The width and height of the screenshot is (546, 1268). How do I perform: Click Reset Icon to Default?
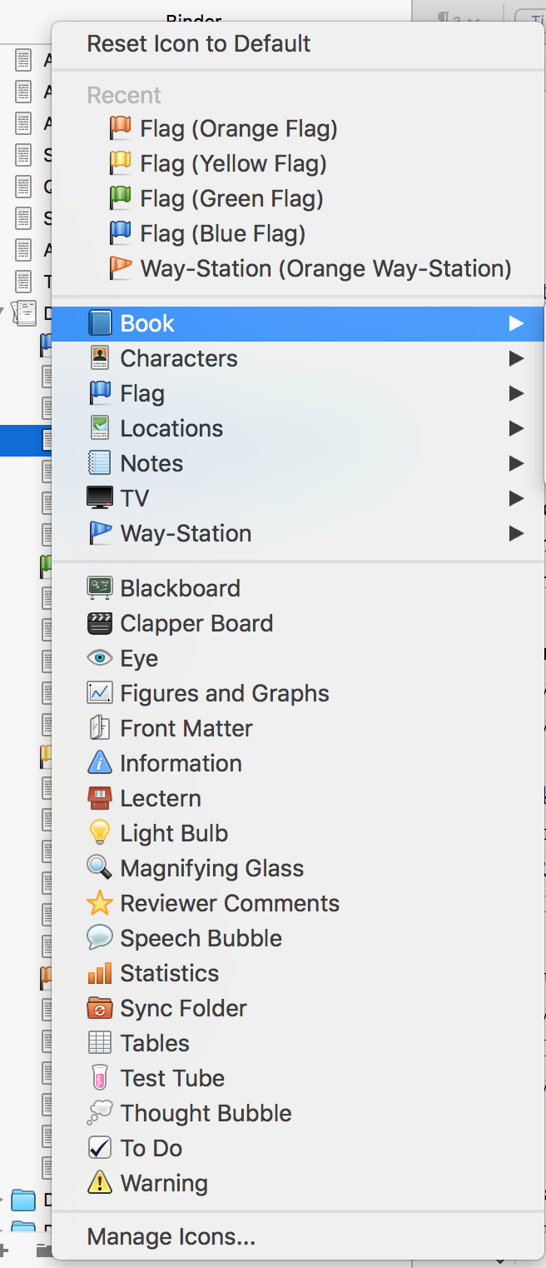pyautogui.click(x=199, y=43)
